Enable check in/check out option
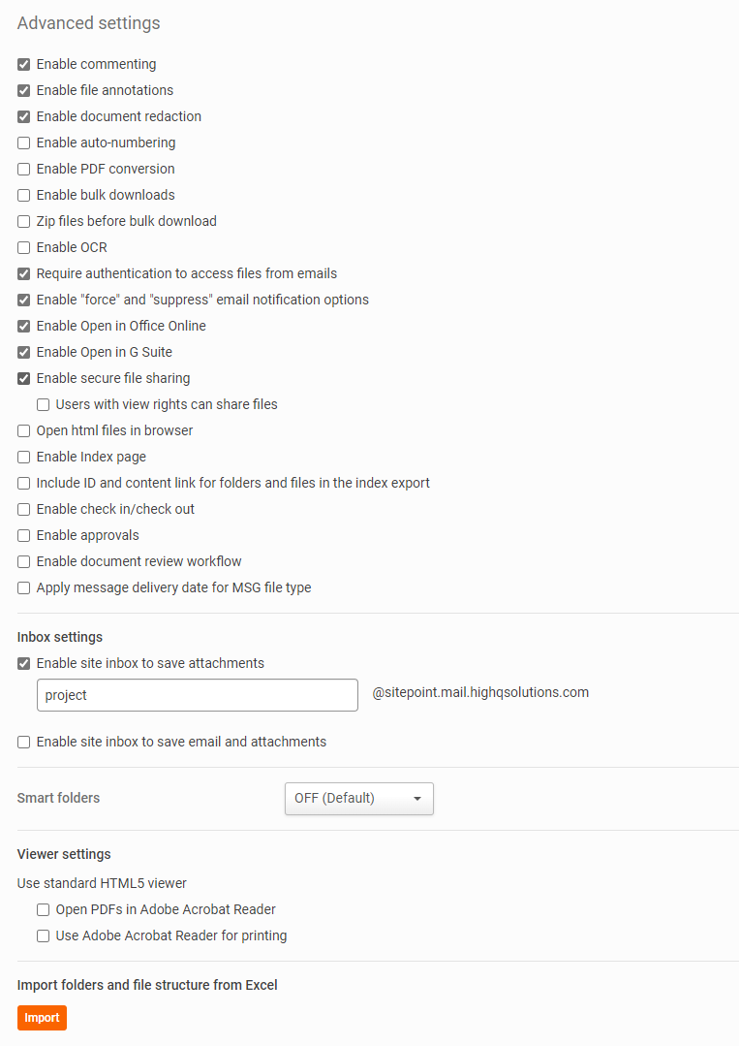Screen dimensions: 739x1046 coord(24,510)
